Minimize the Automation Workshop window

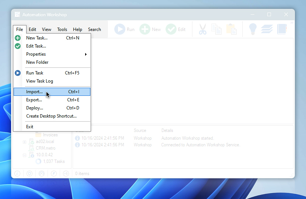click(x=253, y=14)
